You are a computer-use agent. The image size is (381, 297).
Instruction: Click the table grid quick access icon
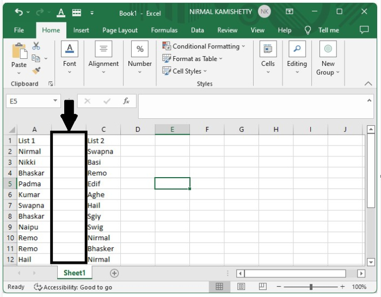tap(77, 13)
